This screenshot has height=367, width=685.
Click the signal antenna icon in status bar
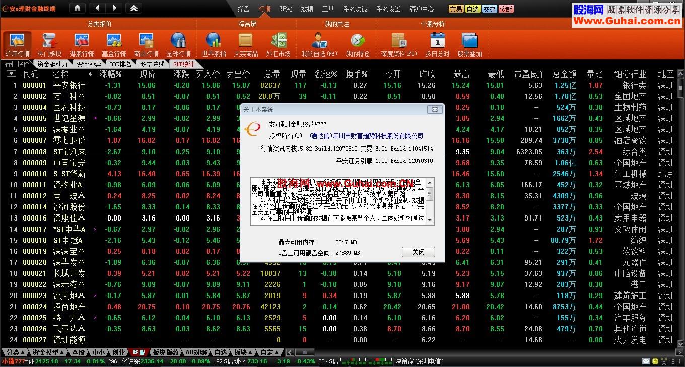(665, 361)
